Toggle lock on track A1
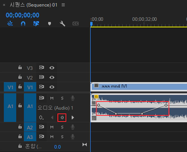 click(x=20, y=105)
